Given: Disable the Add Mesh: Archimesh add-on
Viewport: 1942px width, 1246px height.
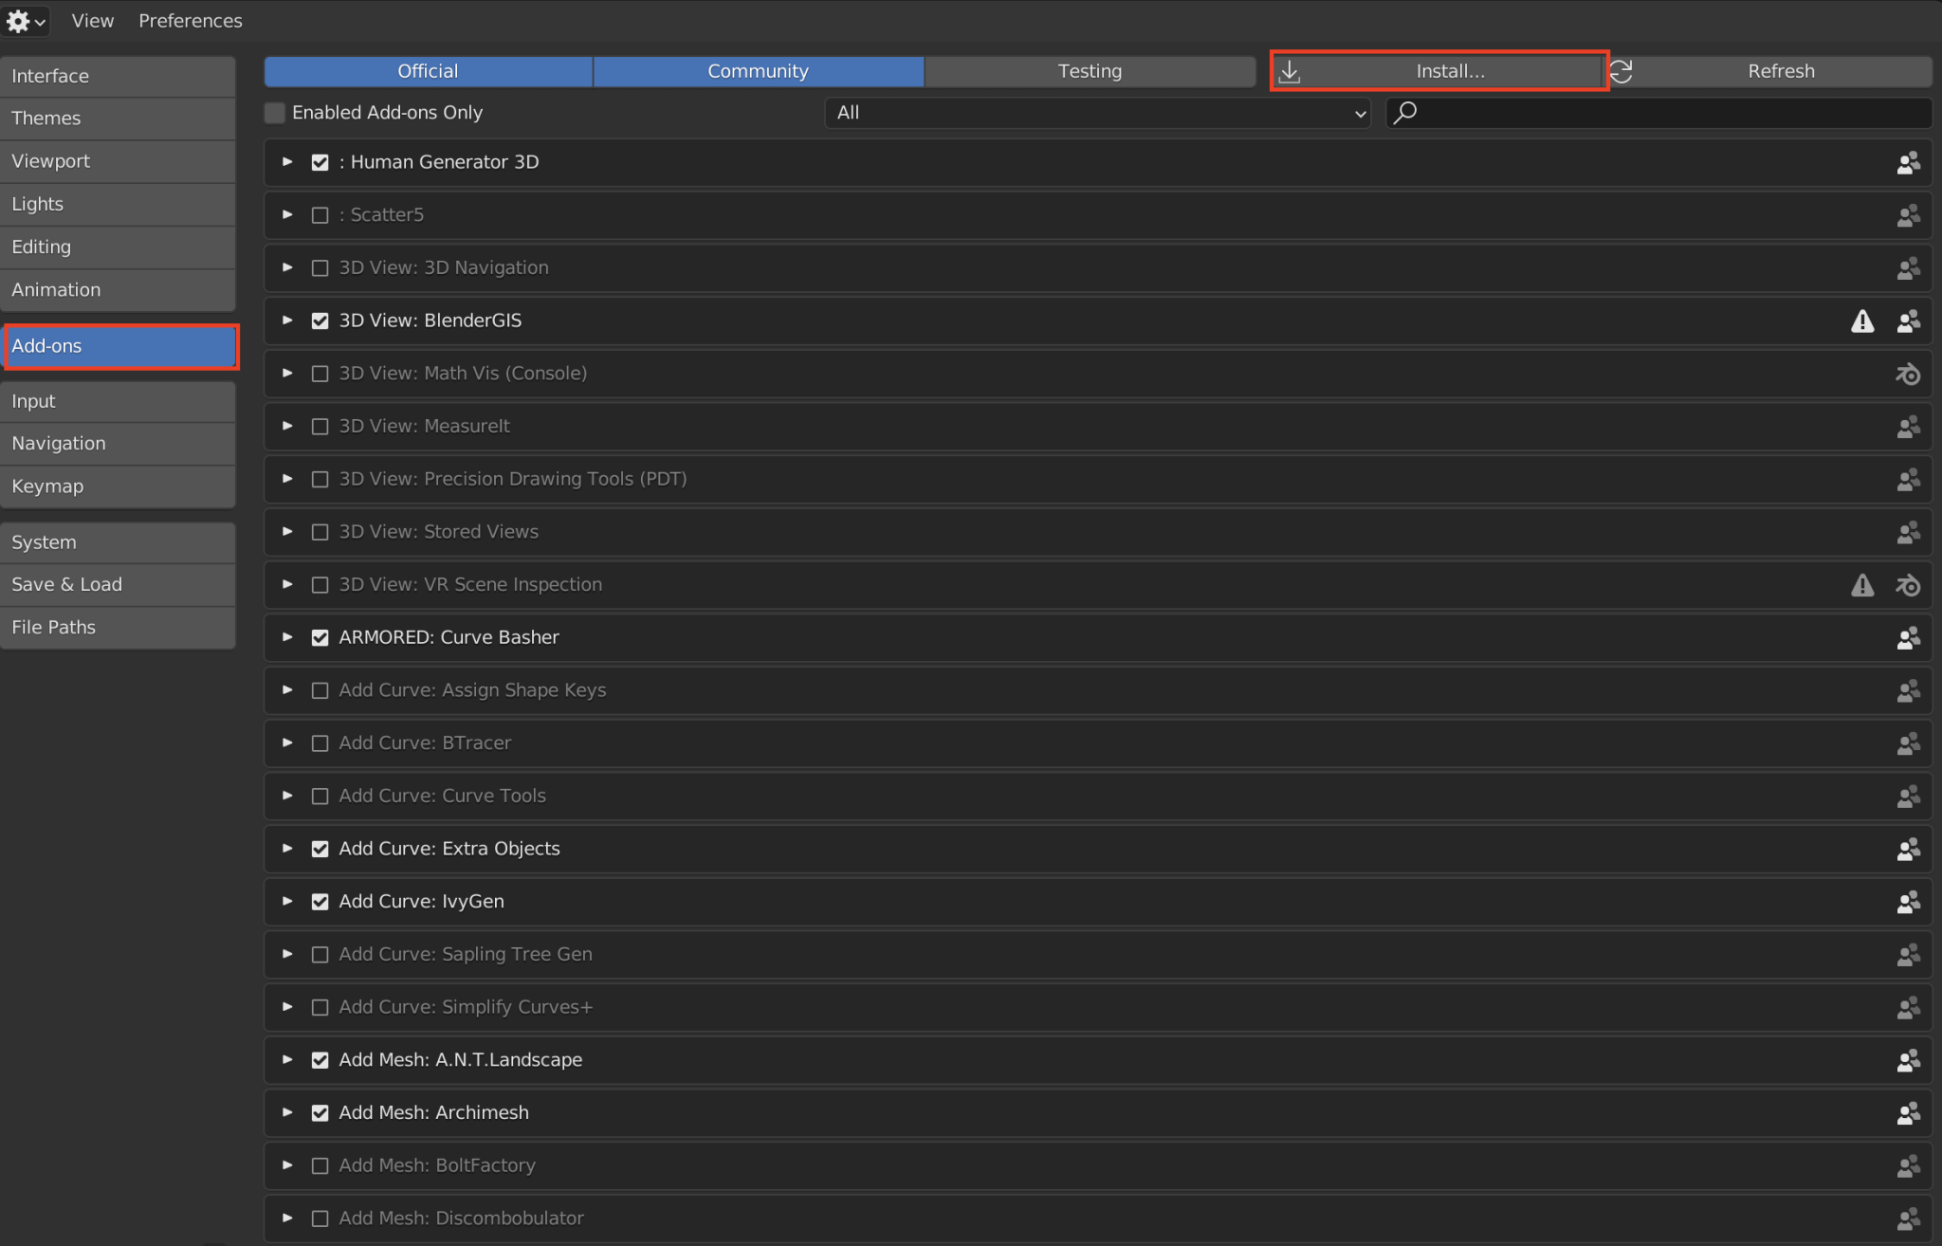Looking at the screenshot, I should pyautogui.click(x=320, y=1112).
